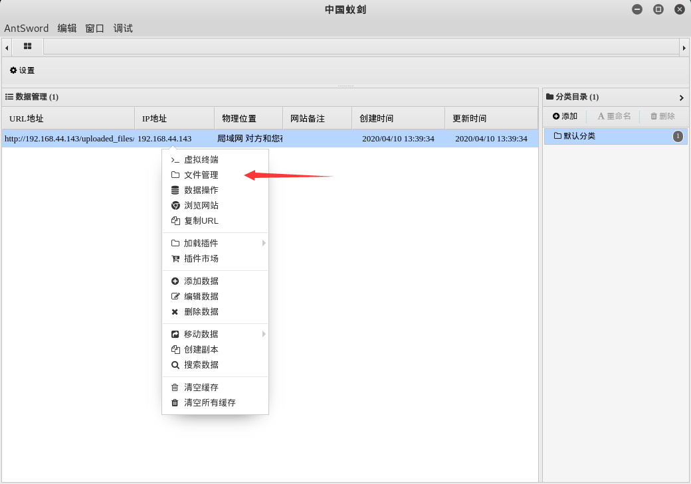Viewport: 691px width, 484px height.
Task: Sort by 网站备注 column header
Action: click(318, 118)
